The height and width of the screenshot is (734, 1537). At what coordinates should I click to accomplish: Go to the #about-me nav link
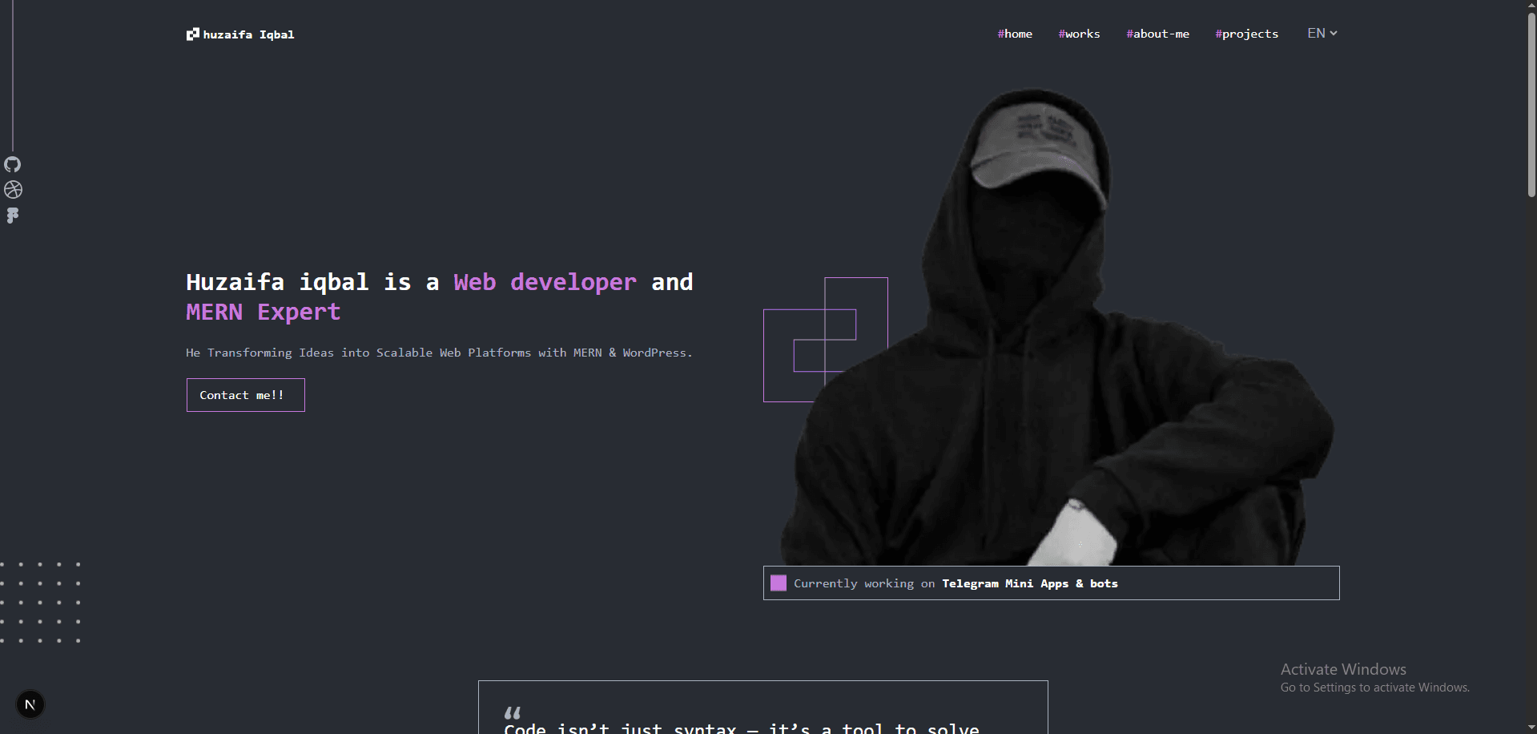pos(1157,34)
